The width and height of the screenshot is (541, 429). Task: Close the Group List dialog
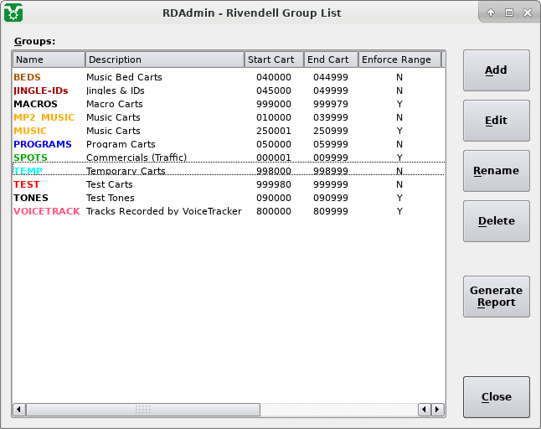coord(496,397)
